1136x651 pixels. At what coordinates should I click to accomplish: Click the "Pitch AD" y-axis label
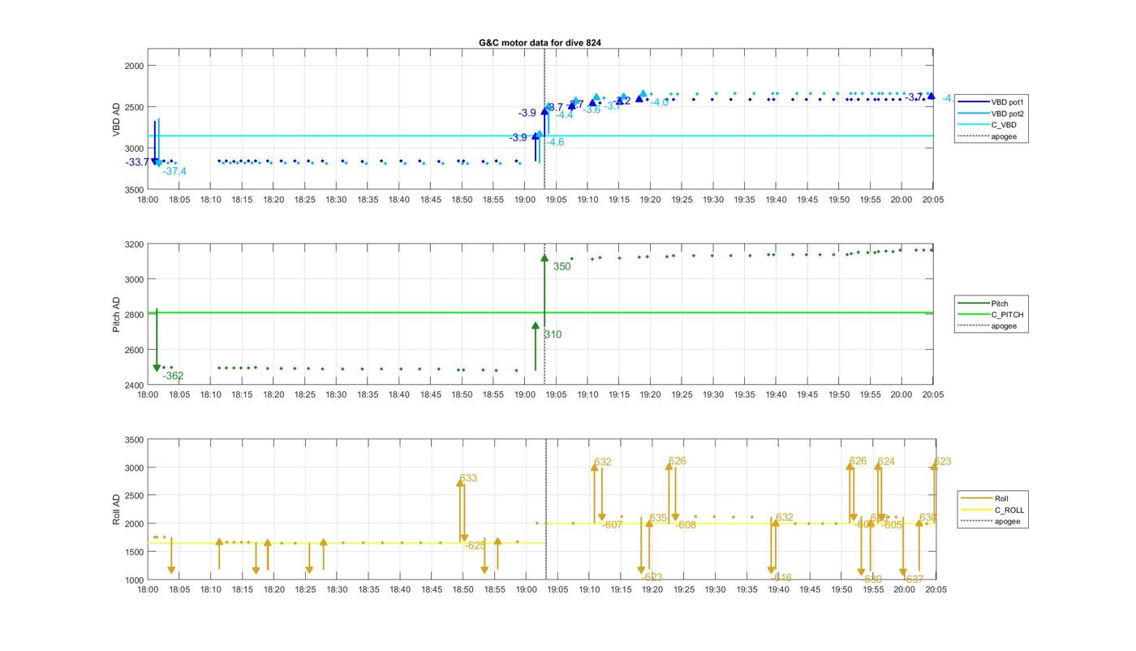coord(116,315)
